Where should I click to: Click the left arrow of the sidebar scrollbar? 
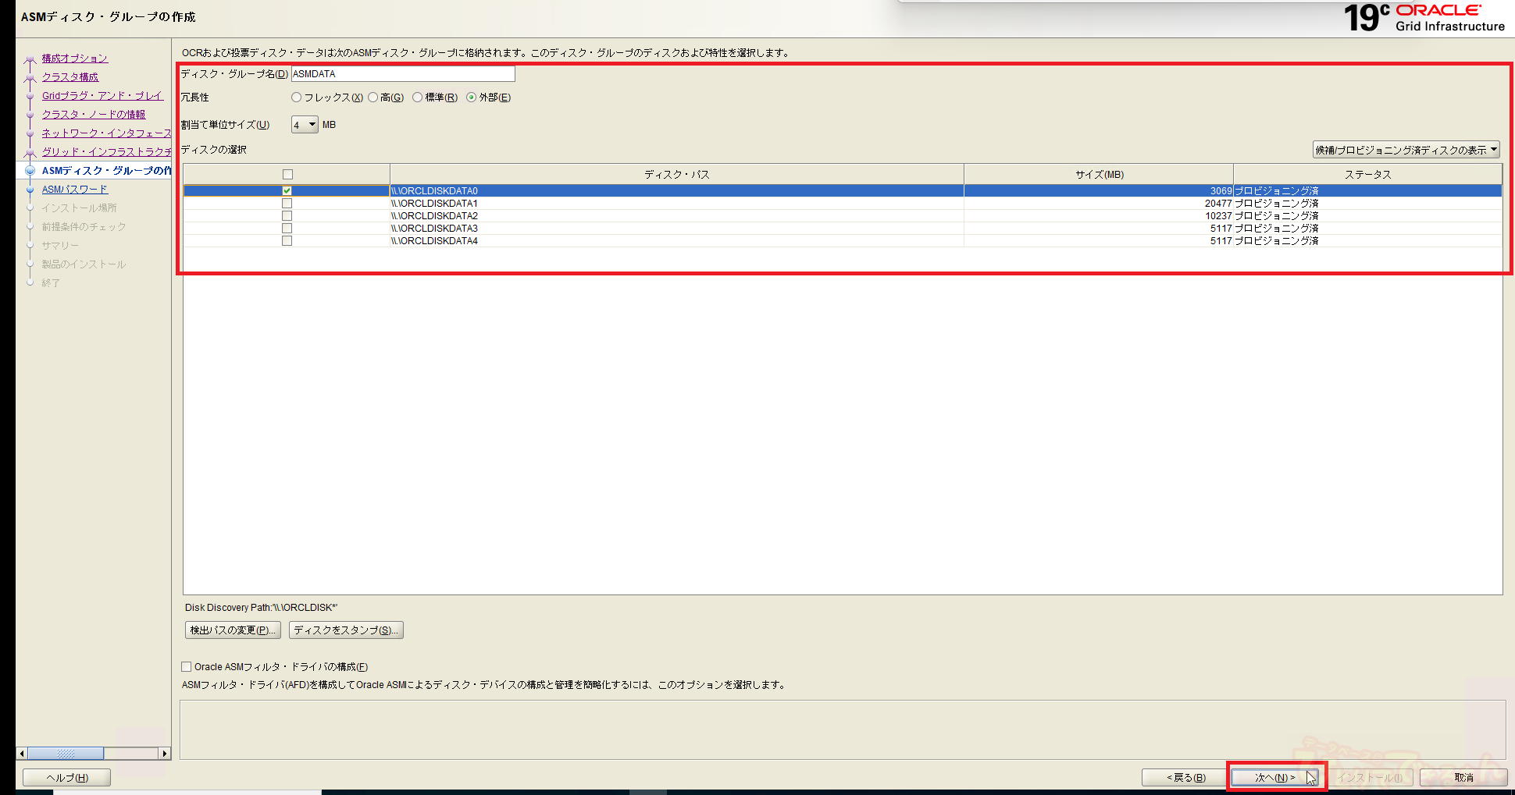pyautogui.click(x=22, y=754)
